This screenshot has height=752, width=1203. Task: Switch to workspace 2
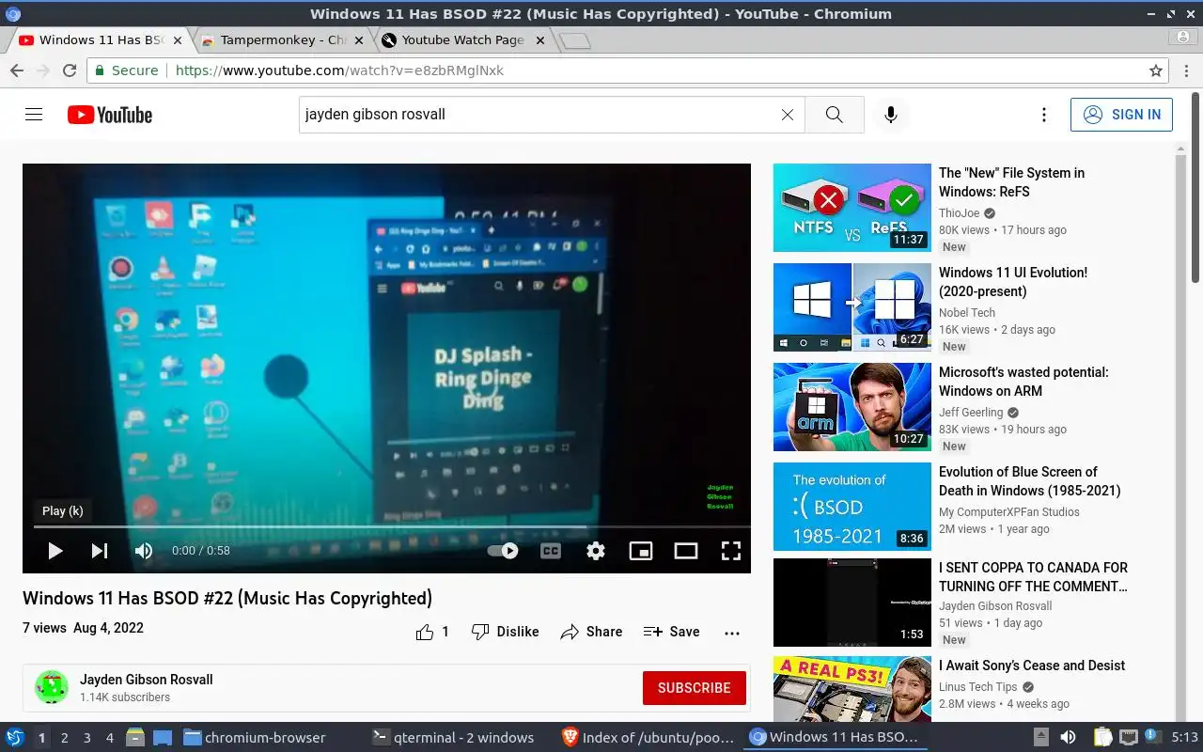65,738
